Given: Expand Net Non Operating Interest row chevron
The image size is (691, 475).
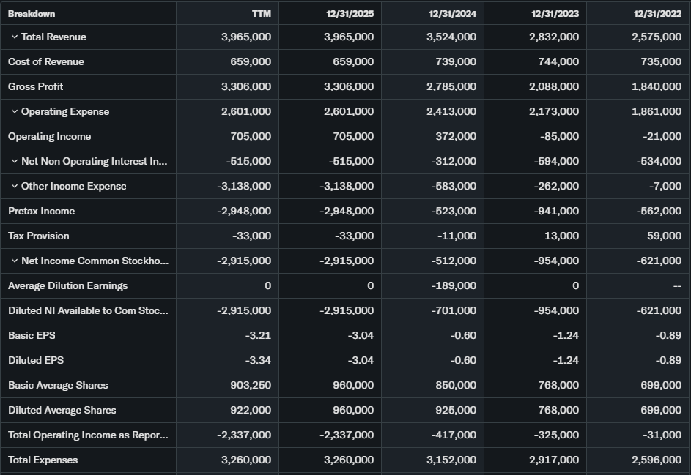Looking at the screenshot, I should [x=15, y=161].
